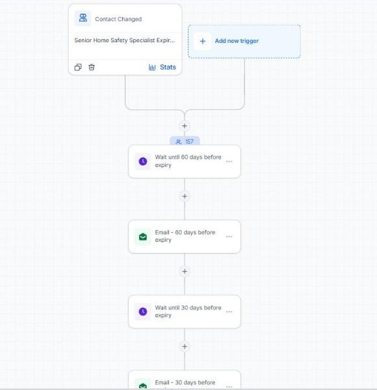Open the clock icon on Wait until 60 days
The height and width of the screenshot is (390, 377).
(143, 161)
